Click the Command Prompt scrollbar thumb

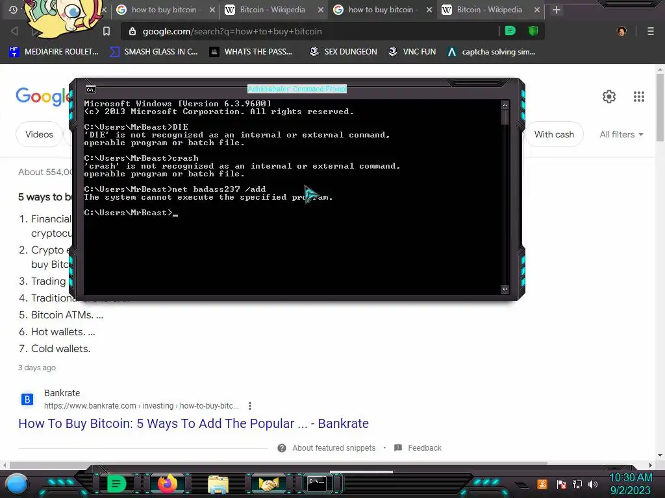point(505,117)
